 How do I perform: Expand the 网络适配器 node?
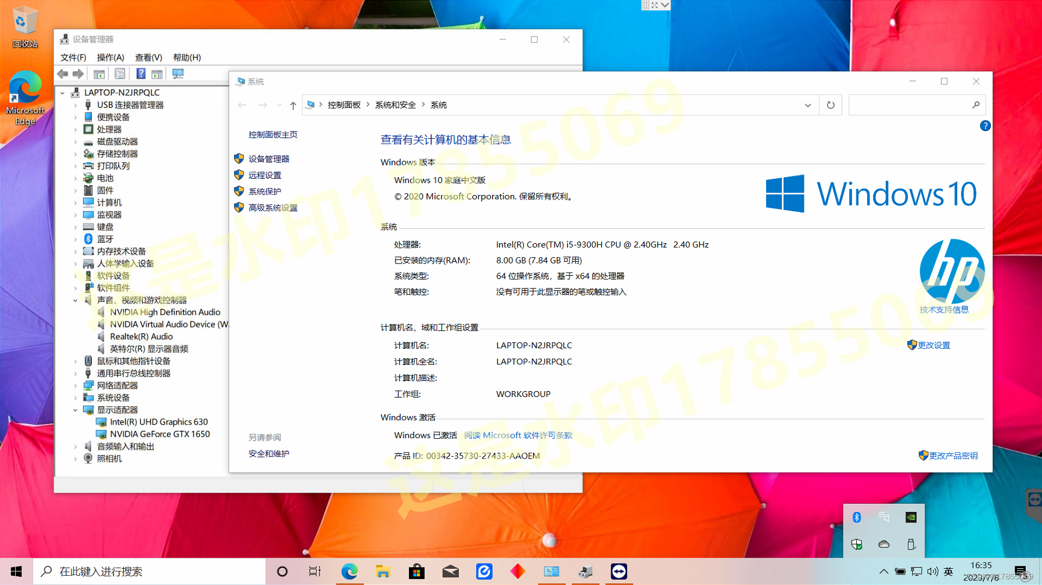[76, 385]
